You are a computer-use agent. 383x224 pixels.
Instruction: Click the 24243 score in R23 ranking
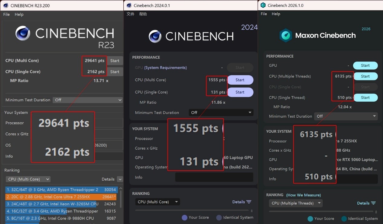pyautogui.click(x=110, y=204)
